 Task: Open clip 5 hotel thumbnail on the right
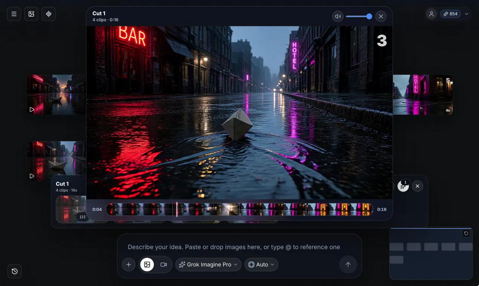pos(422,94)
